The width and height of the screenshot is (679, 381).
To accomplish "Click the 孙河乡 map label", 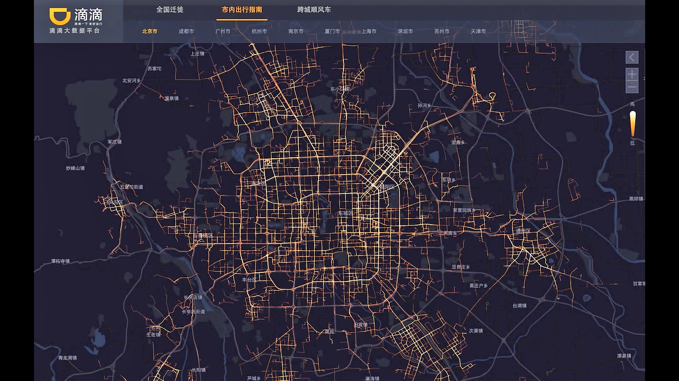I will [x=424, y=106].
